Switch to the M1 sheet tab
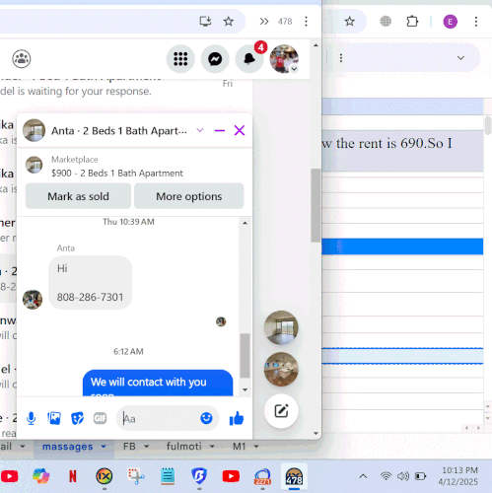Screen dimensions: 492x493 click(239, 447)
